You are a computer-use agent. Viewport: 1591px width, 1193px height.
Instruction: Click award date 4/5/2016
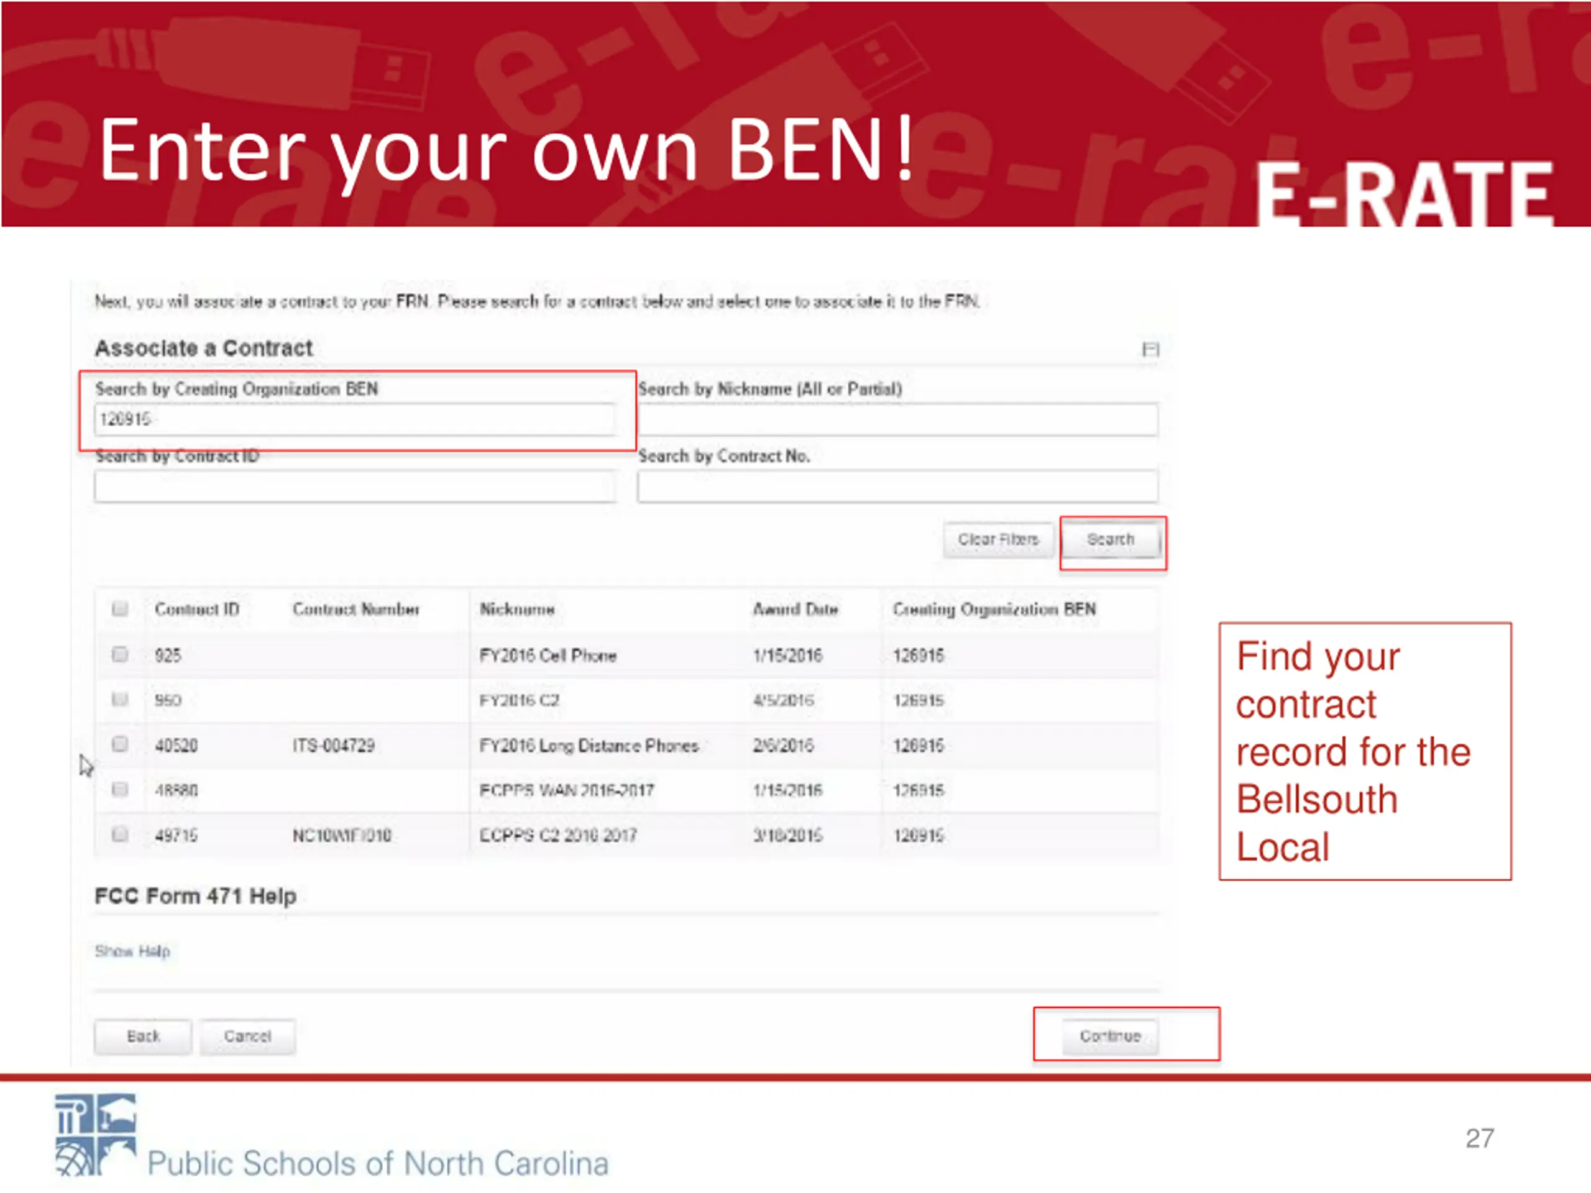(x=783, y=700)
